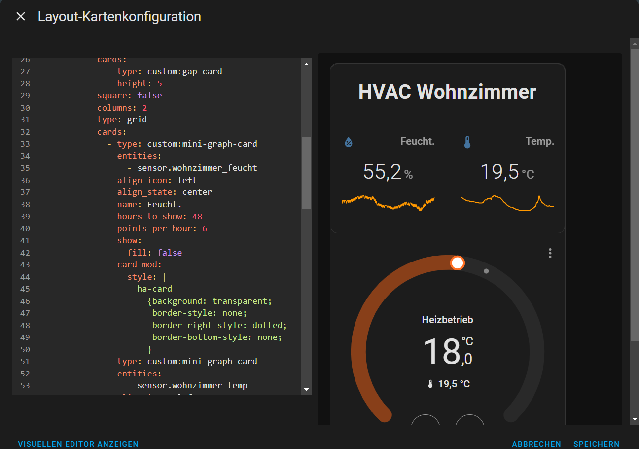
Task: Click the Temp. card label
Action: click(540, 142)
